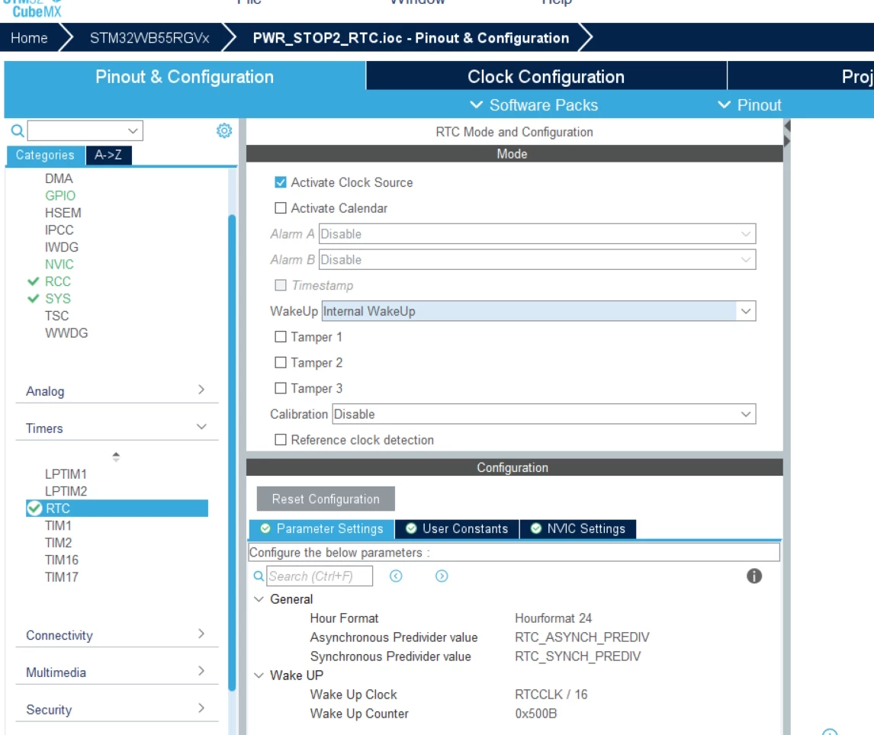Click the PWR_STOP2_RTC.ioc breadcrumb

click(x=411, y=38)
